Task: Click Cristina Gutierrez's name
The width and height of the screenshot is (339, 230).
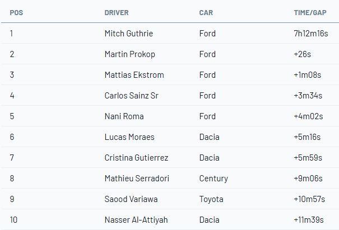Action: click(136, 158)
